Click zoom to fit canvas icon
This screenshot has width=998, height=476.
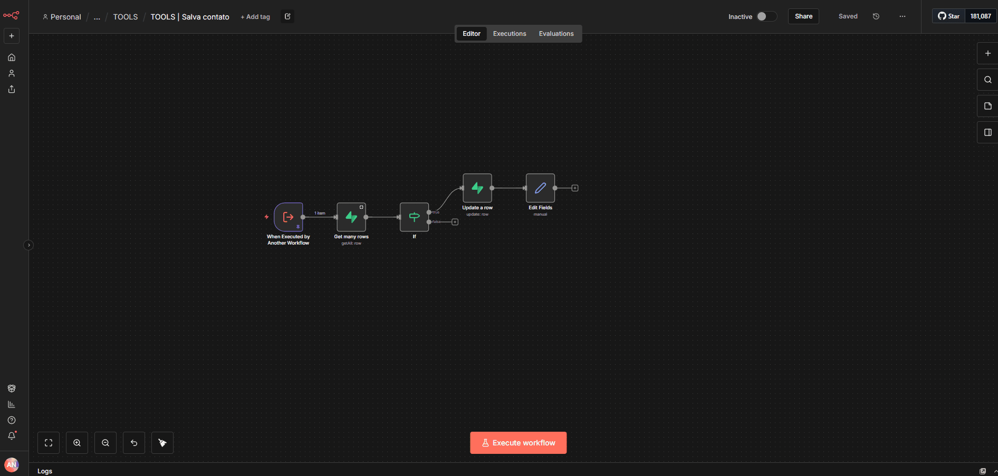(x=49, y=443)
